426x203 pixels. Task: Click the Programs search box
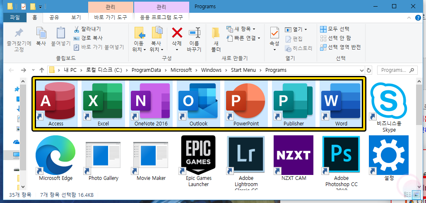[397, 71]
